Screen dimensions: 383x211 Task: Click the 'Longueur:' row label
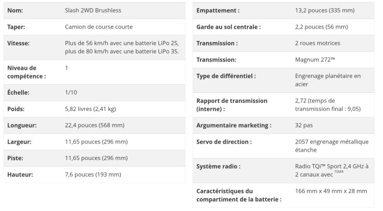click(x=22, y=125)
